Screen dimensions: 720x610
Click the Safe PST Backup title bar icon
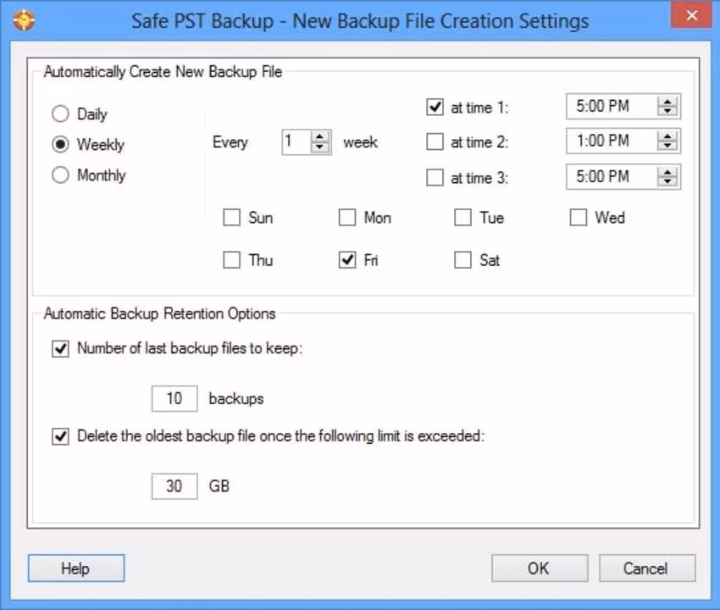coord(25,19)
